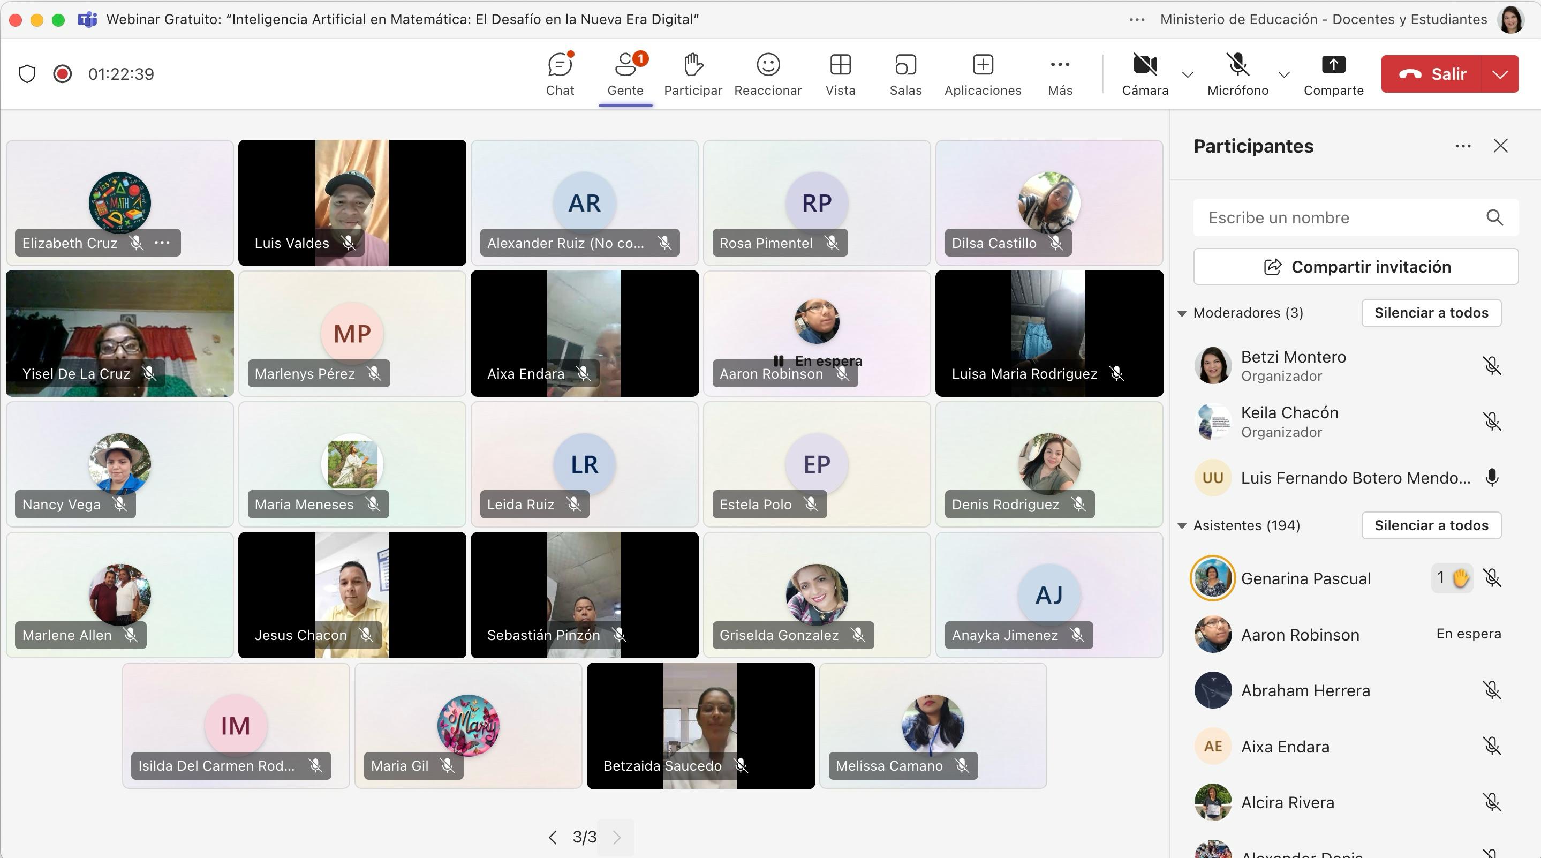
Task: Open the meeting Chat panel
Action: pyautogui.click(x=560, y=74)
